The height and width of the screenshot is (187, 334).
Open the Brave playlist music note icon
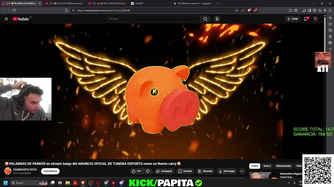pos(304,10)
